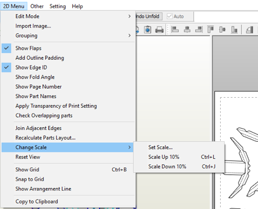Screen dimensions: 258x209
Task: Click the last toolbar icon after the separator
Action: [x=250, y=30]
